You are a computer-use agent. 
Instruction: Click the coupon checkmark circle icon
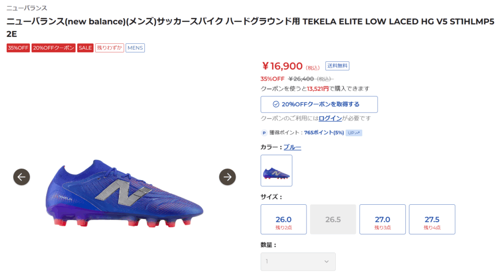pyautogui.click(x=276, y=104)
